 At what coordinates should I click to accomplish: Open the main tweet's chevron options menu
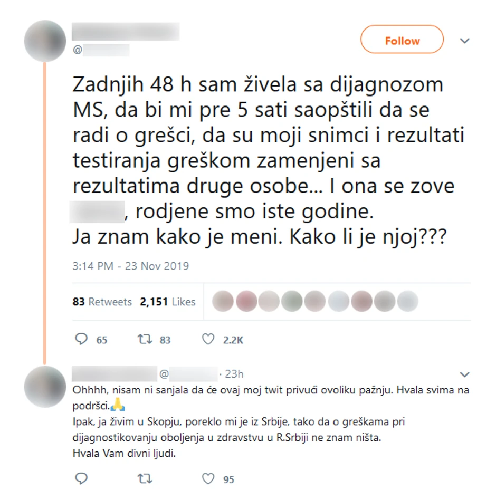point(464,41)
